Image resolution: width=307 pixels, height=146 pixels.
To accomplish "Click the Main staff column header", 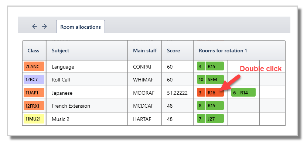I will tap(145, 51).
